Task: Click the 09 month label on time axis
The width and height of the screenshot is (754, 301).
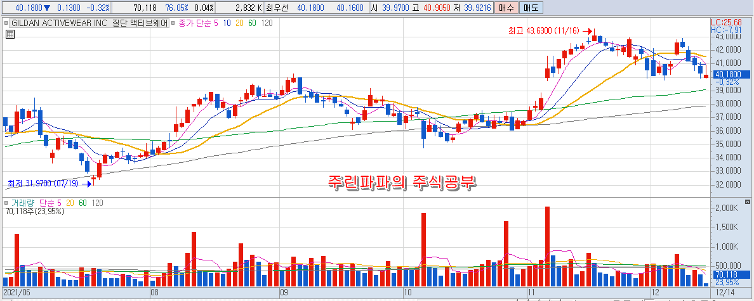Action: 283,291
